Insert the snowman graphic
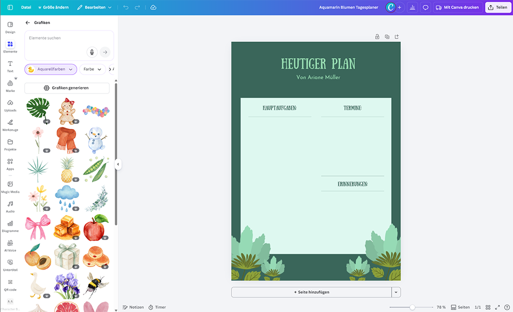The width and height of the screenshot is (513, 312). click(96, 140)
